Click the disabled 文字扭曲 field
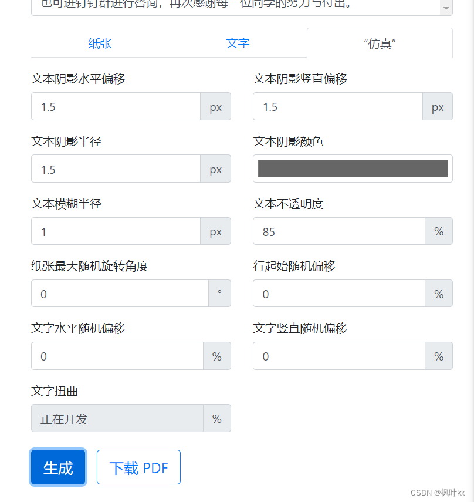The height and width of the screenshot is (502, 474). 116,418
